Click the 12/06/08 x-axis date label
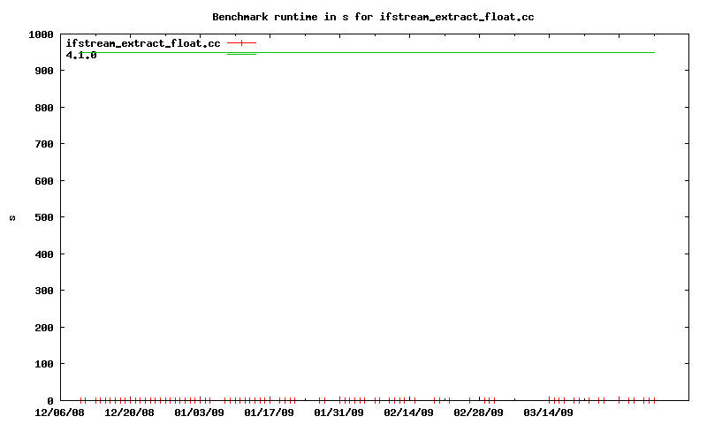Viewport: 707px width, 424px height. click(60, 413)
